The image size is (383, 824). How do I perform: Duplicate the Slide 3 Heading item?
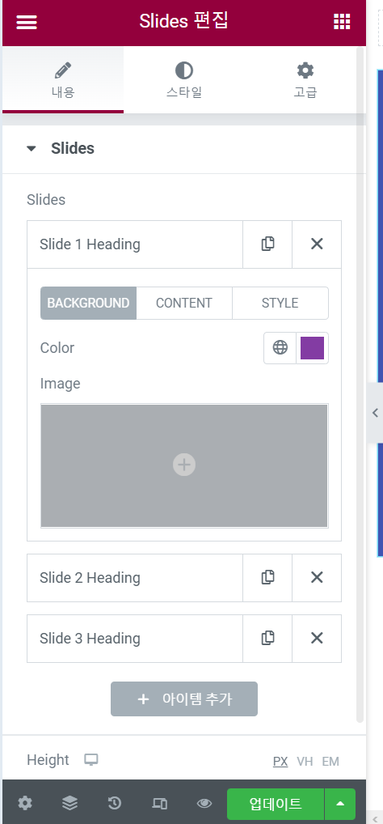pyautogui.click(x=267, y=639)
